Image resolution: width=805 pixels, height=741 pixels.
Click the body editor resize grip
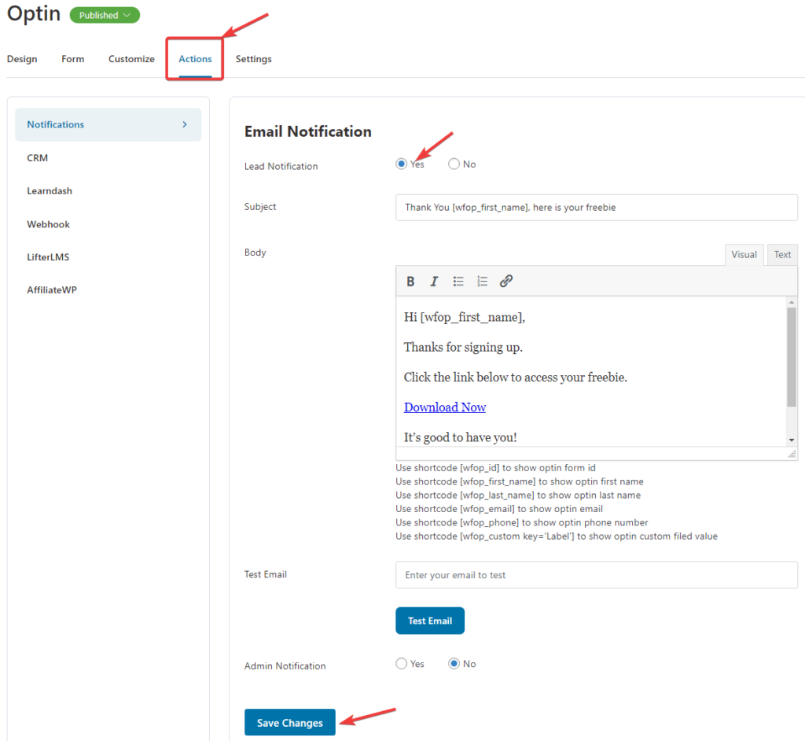(792, 454)
